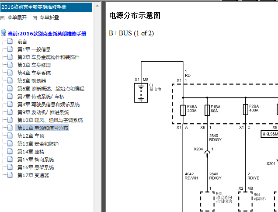Click the page icon beside 第1章 一般信息
278x212 pixels.
coord(10,49)
